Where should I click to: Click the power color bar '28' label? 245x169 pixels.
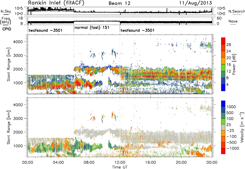point(228,45)
